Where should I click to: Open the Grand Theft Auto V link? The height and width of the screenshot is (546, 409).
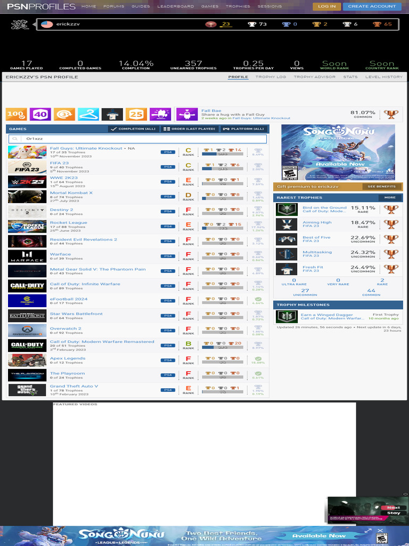(x=73, y=386)
